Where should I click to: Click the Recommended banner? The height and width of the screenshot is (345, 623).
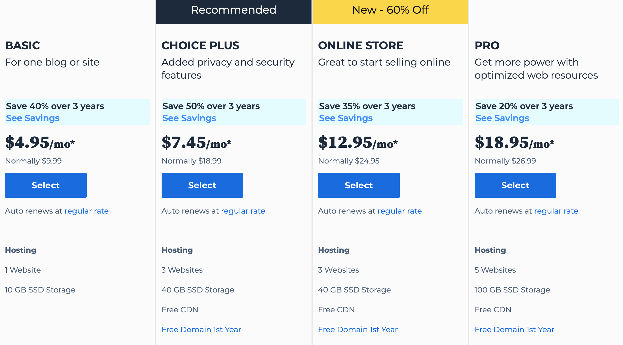(x=234, y=11)
